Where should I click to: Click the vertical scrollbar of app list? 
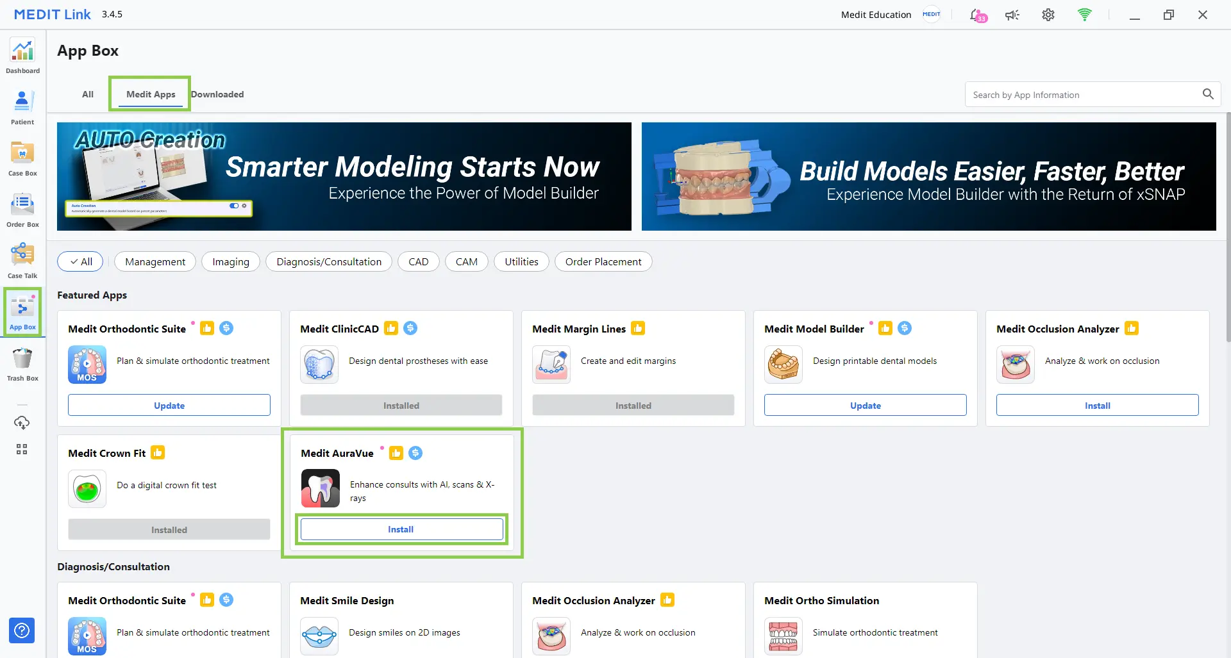tap(1228, 227)
